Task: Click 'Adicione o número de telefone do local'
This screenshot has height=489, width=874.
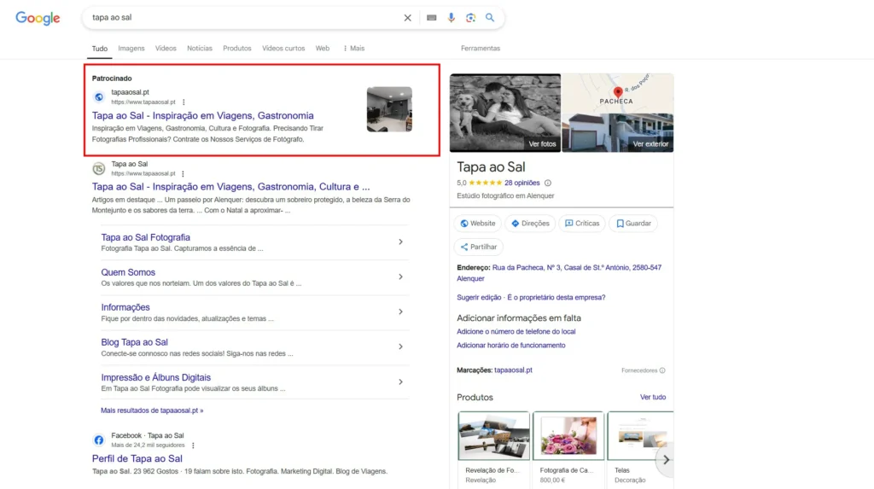Action: pyautogui.click(x=516, y=332)
